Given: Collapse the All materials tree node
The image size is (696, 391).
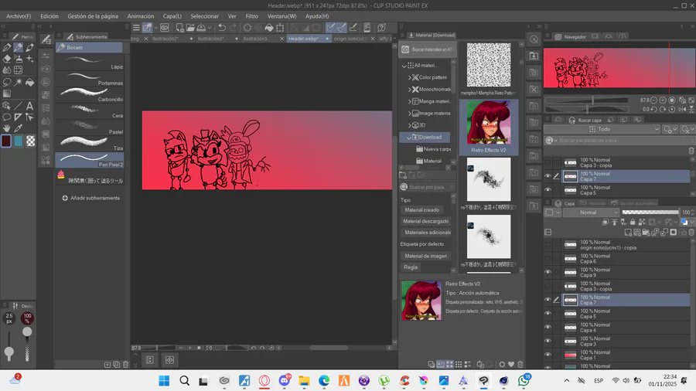Looking at the screenshot, I should (x=404, y=66).
